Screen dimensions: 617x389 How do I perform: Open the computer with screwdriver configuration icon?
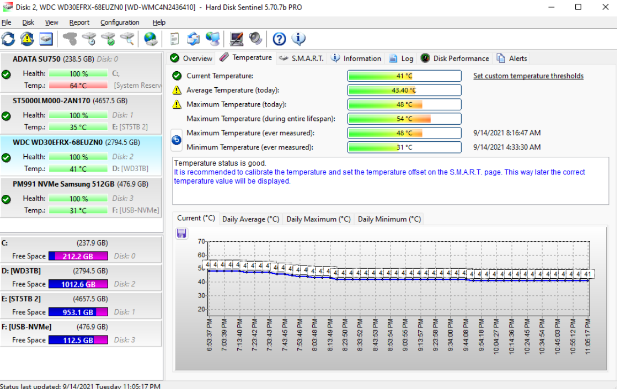point(236,39)
